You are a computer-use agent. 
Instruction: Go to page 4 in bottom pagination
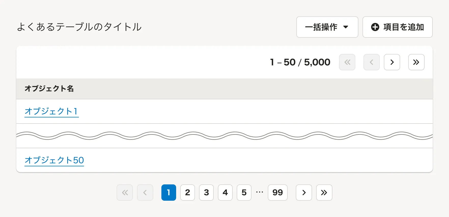click(225, 193)
